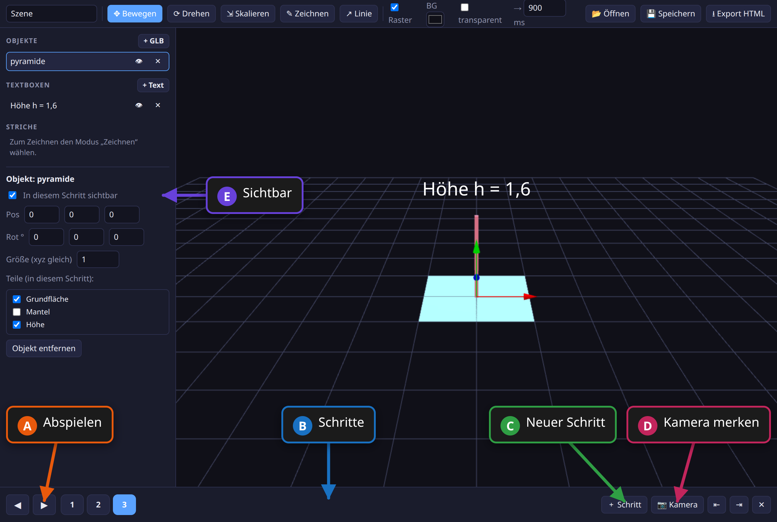Click Export HTML button
This screenshot has width=777, height=522.
coord(738,14)
